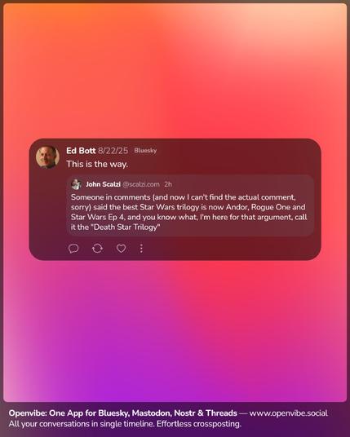The width and height of the screenshot is (350, 437).
Task: Click the Openvibe: One App headline
Action: 122,413
